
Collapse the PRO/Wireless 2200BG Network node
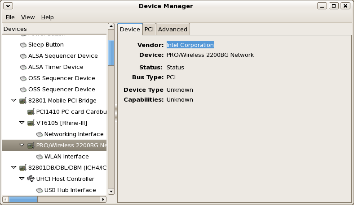coord(22,145)
